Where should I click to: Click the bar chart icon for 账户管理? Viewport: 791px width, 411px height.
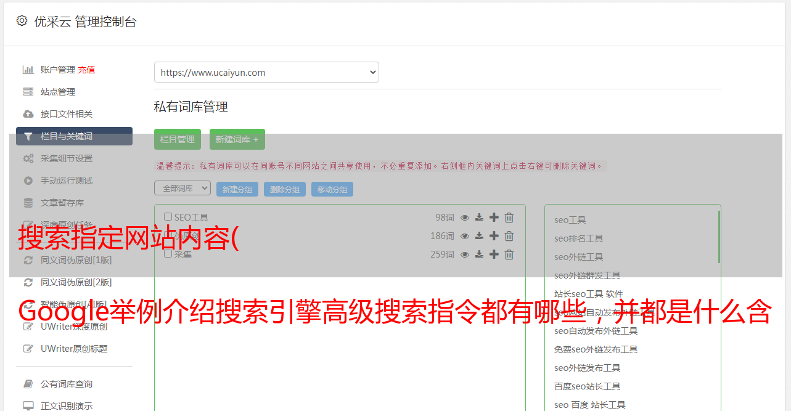[x=28, y=70]
